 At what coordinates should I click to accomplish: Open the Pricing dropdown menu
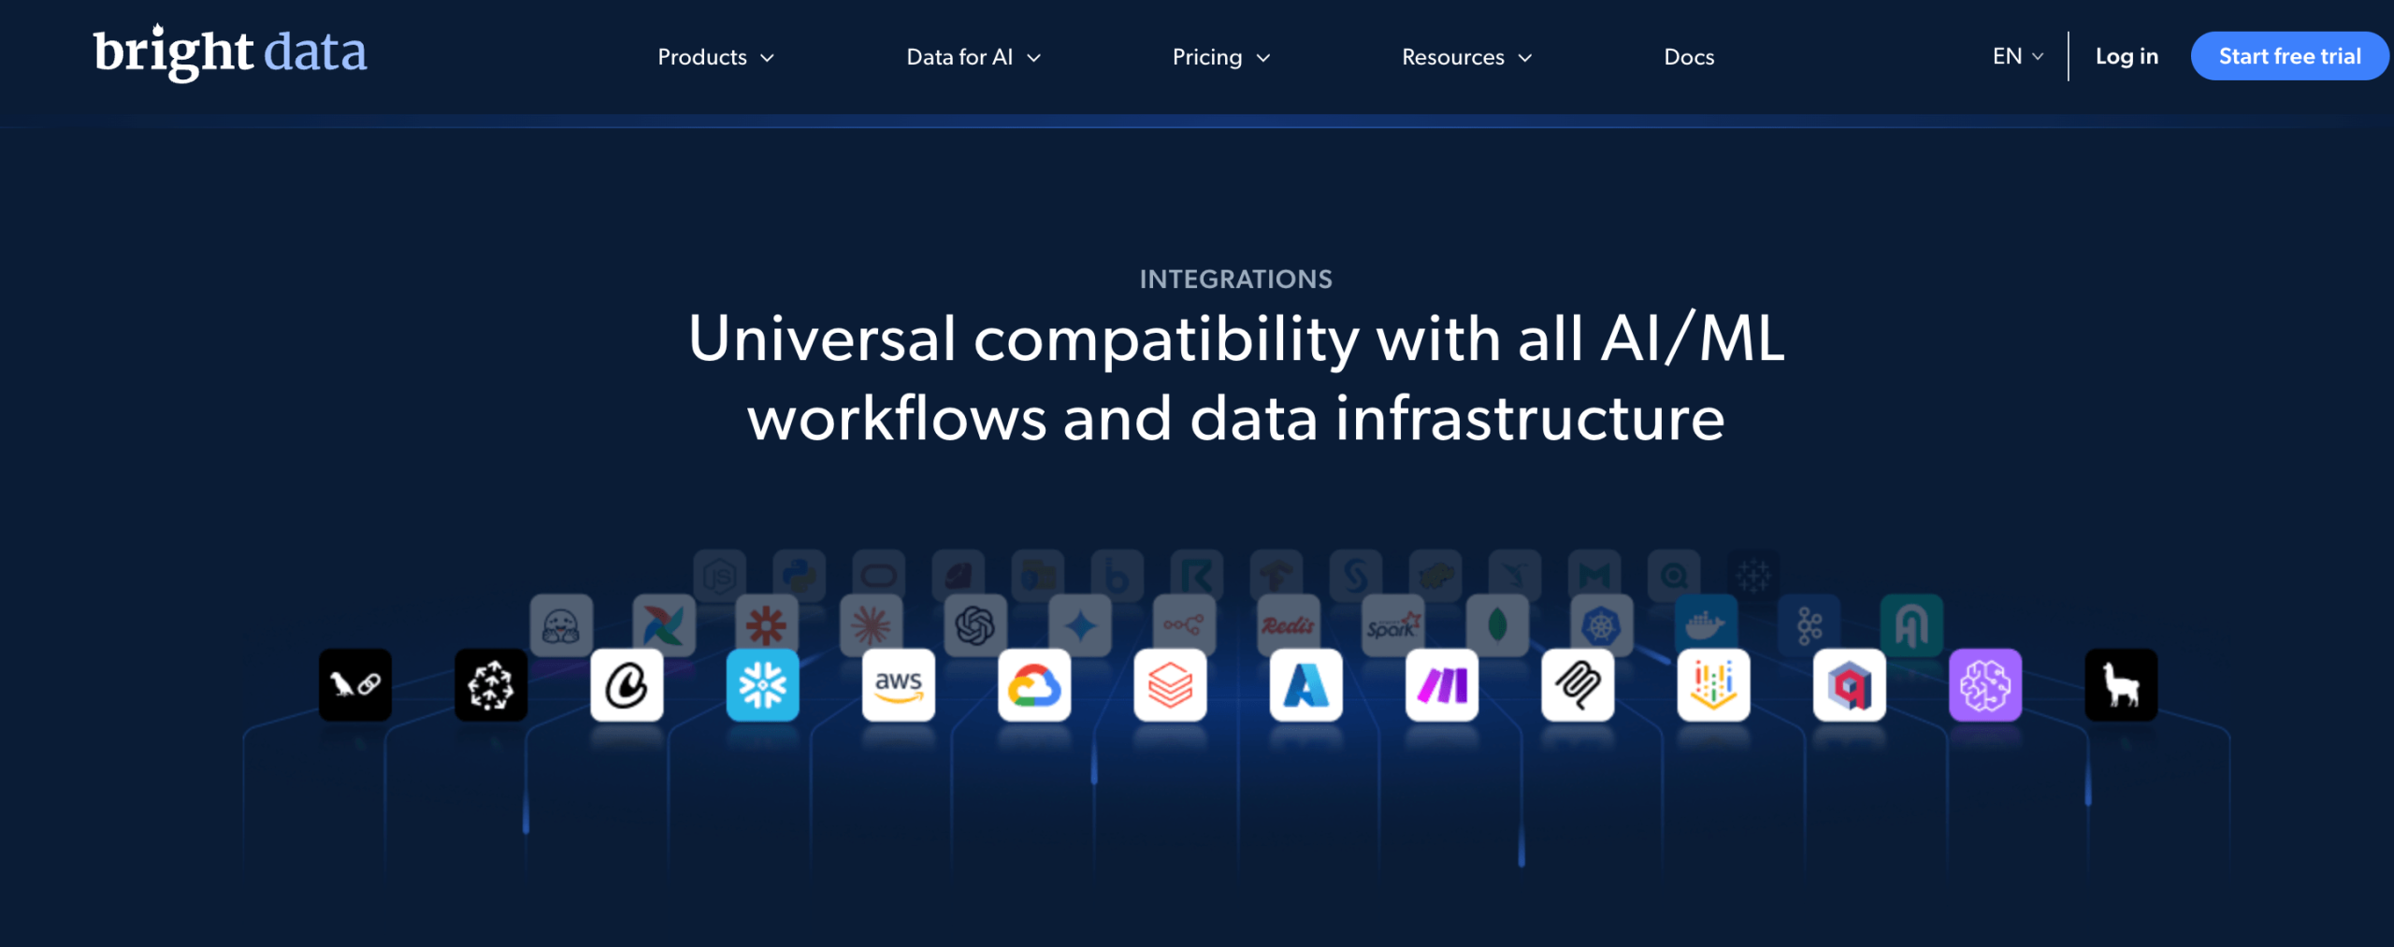tap(1221, 57)
